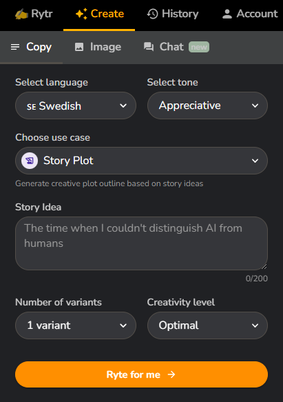The width and height of the screenshot is (283, 402).
Task: Open the Swedish language dropdown
Action: pos(76,105)
